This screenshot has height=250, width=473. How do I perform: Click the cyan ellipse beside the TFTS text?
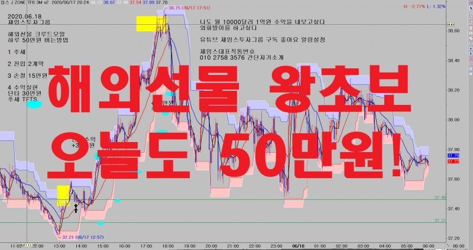pos(34,105)
